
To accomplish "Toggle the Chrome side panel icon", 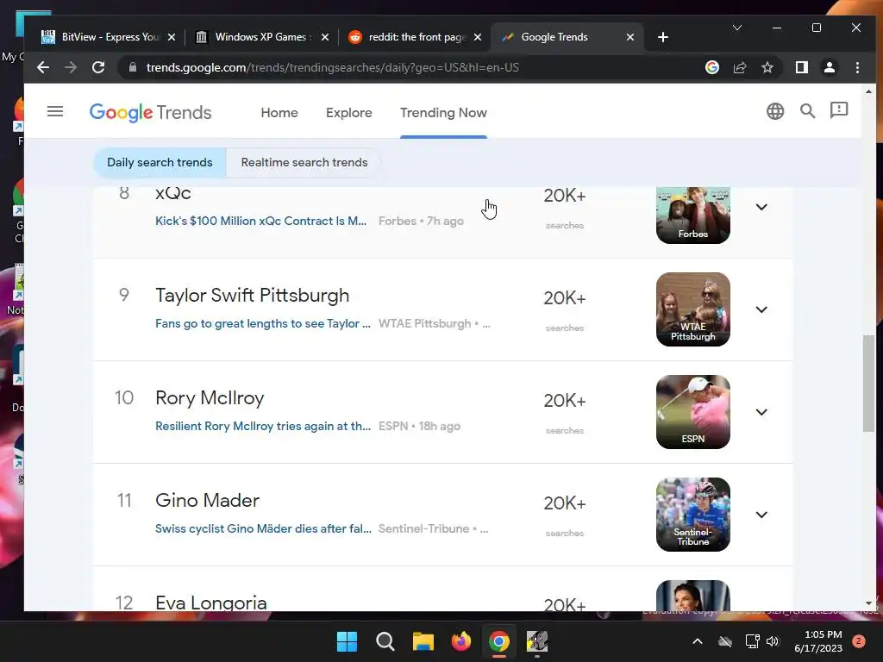I will tap(802, 67).
